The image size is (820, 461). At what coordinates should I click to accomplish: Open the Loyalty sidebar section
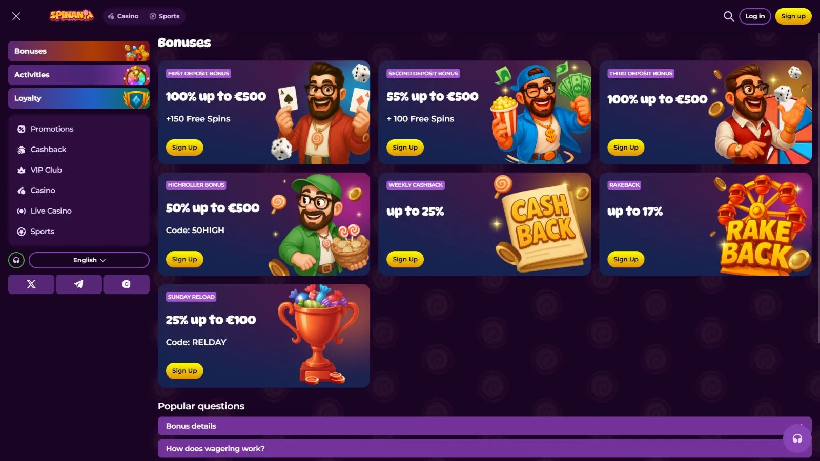click(x=79, y=98)
